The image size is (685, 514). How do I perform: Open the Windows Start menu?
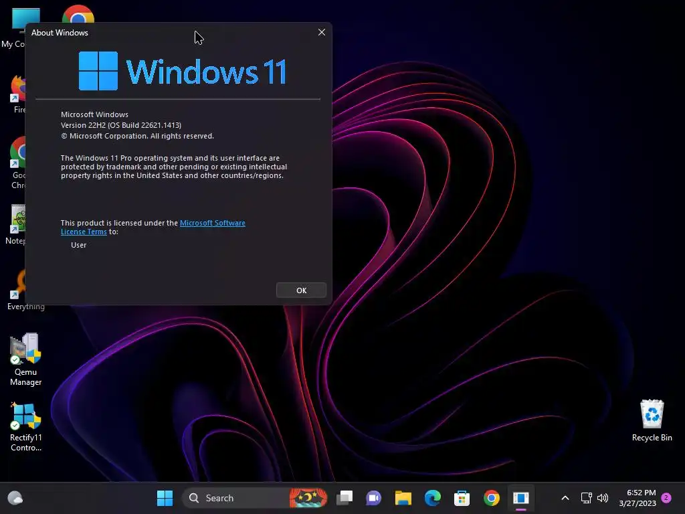(165, 498)
